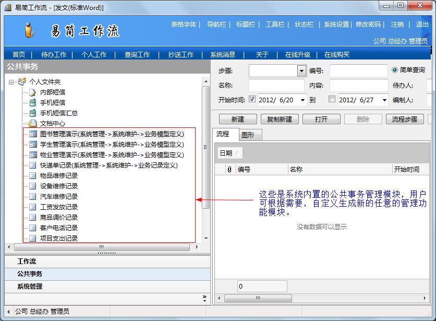Click the 易简工作流 logo figure icon

[29, 30]
